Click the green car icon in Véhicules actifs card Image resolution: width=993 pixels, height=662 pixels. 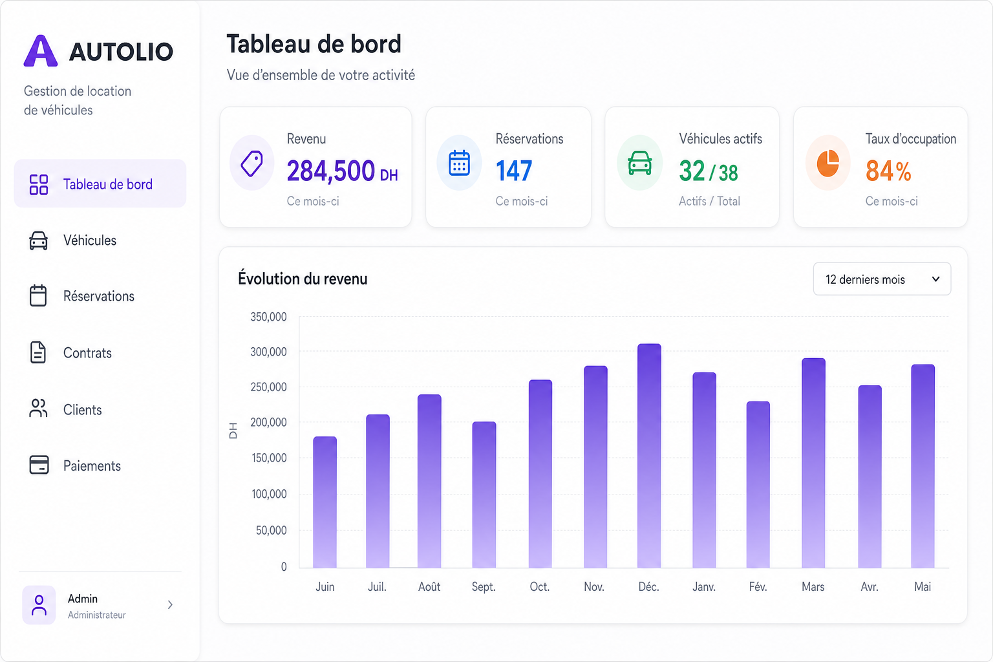(639, 163)
